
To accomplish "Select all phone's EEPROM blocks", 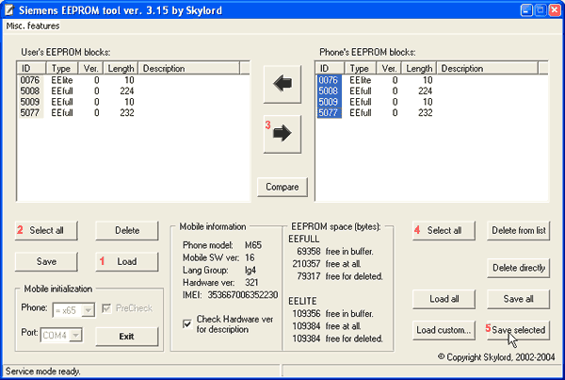I will click(x=444, y=230).
